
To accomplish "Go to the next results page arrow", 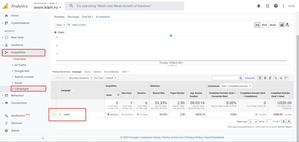I will [x=289, y=121].
